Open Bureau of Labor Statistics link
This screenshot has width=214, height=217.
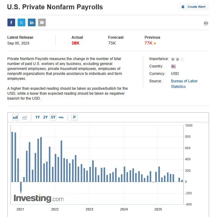pyautogui.click(x=184, y=84)
